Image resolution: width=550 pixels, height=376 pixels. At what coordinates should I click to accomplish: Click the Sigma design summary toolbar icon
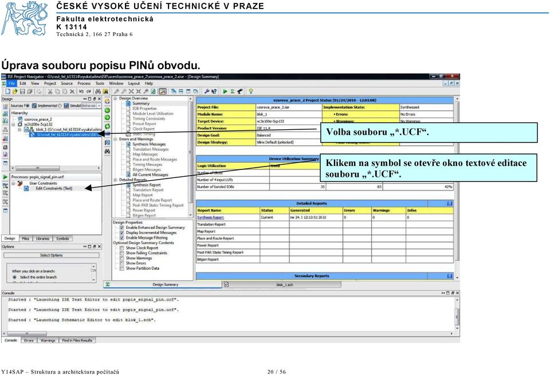(232, 92)
